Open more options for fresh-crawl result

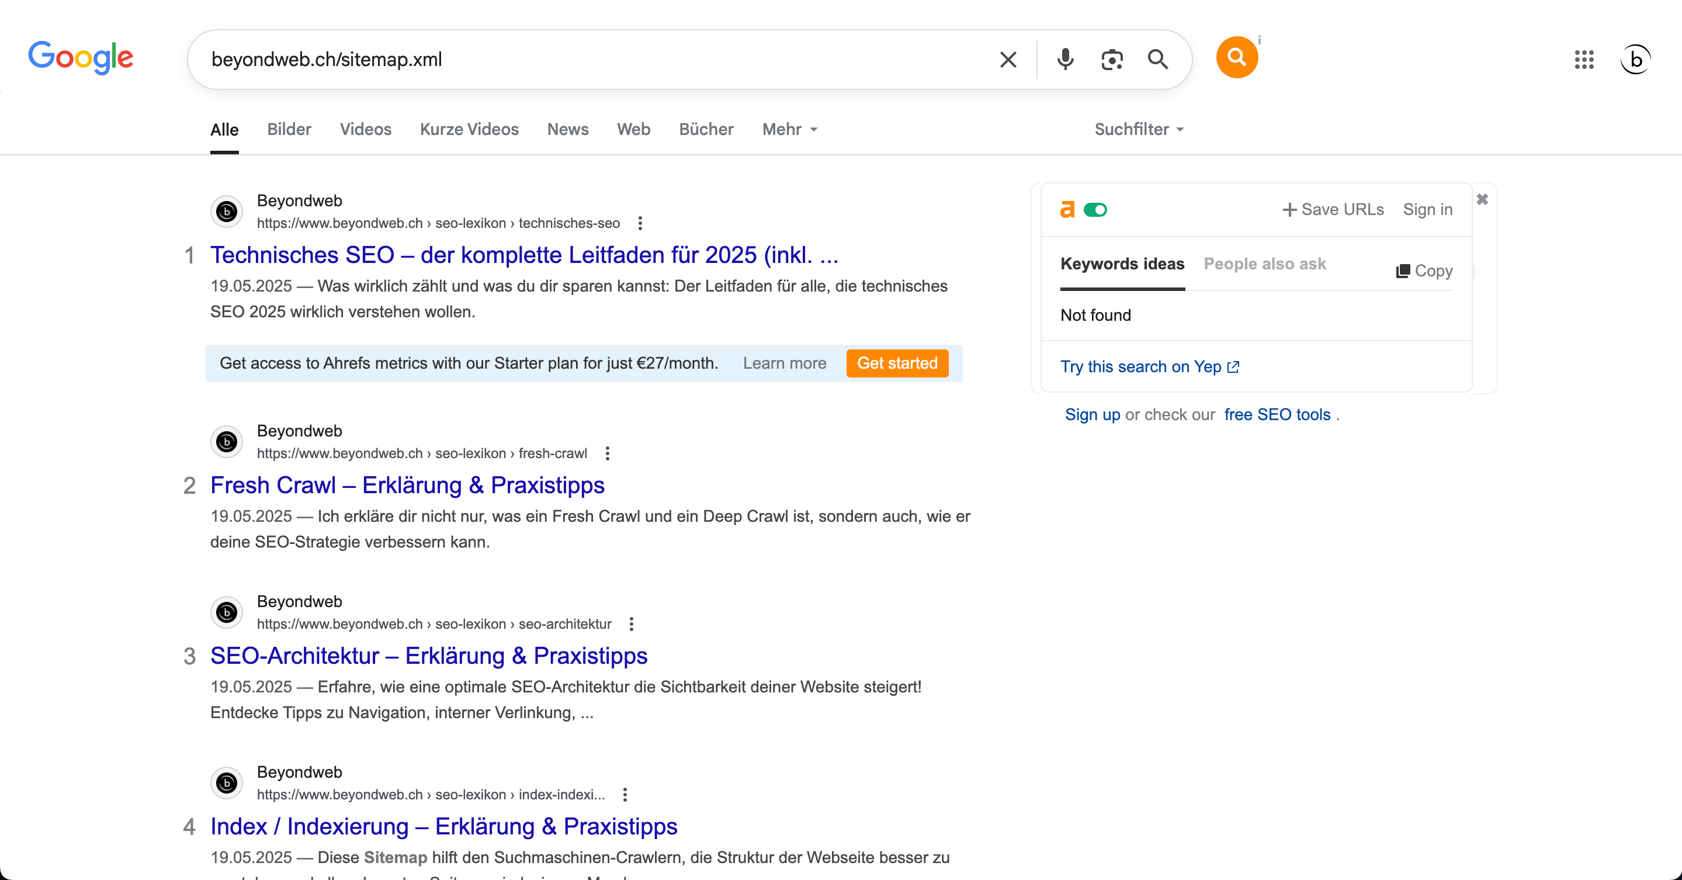[x=607, y=453]
